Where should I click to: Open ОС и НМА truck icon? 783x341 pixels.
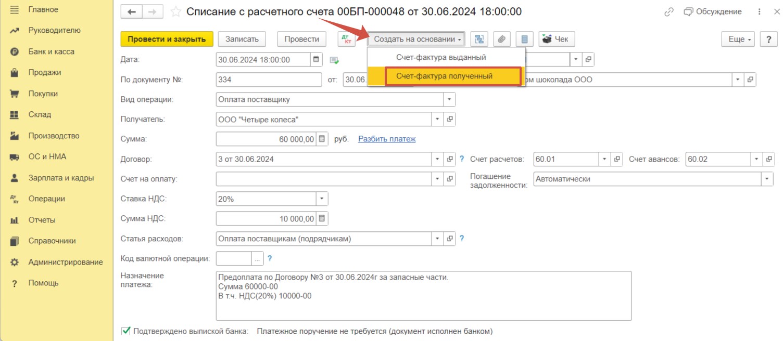tap(15, 157)
